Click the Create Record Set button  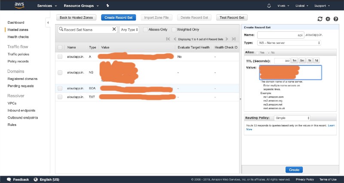point(119,18)
